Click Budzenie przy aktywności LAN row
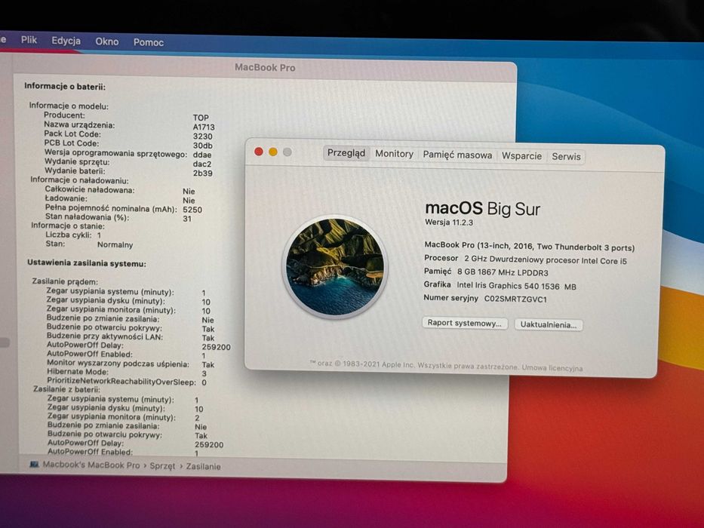The height and width of the screenshot is (528, 704). pos(131,336)
